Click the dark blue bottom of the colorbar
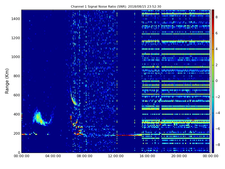225x169 pixels. click(213, 151)
